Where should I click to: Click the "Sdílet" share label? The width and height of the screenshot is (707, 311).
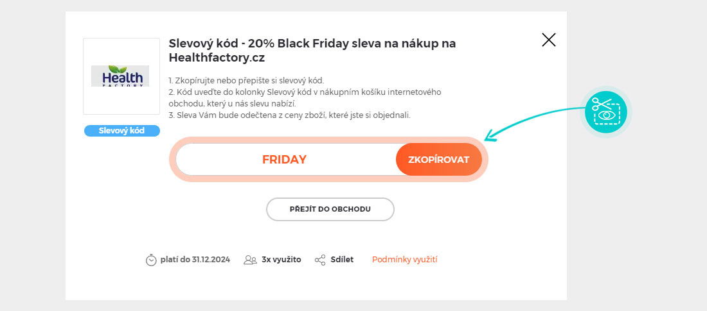coord(342,260)
